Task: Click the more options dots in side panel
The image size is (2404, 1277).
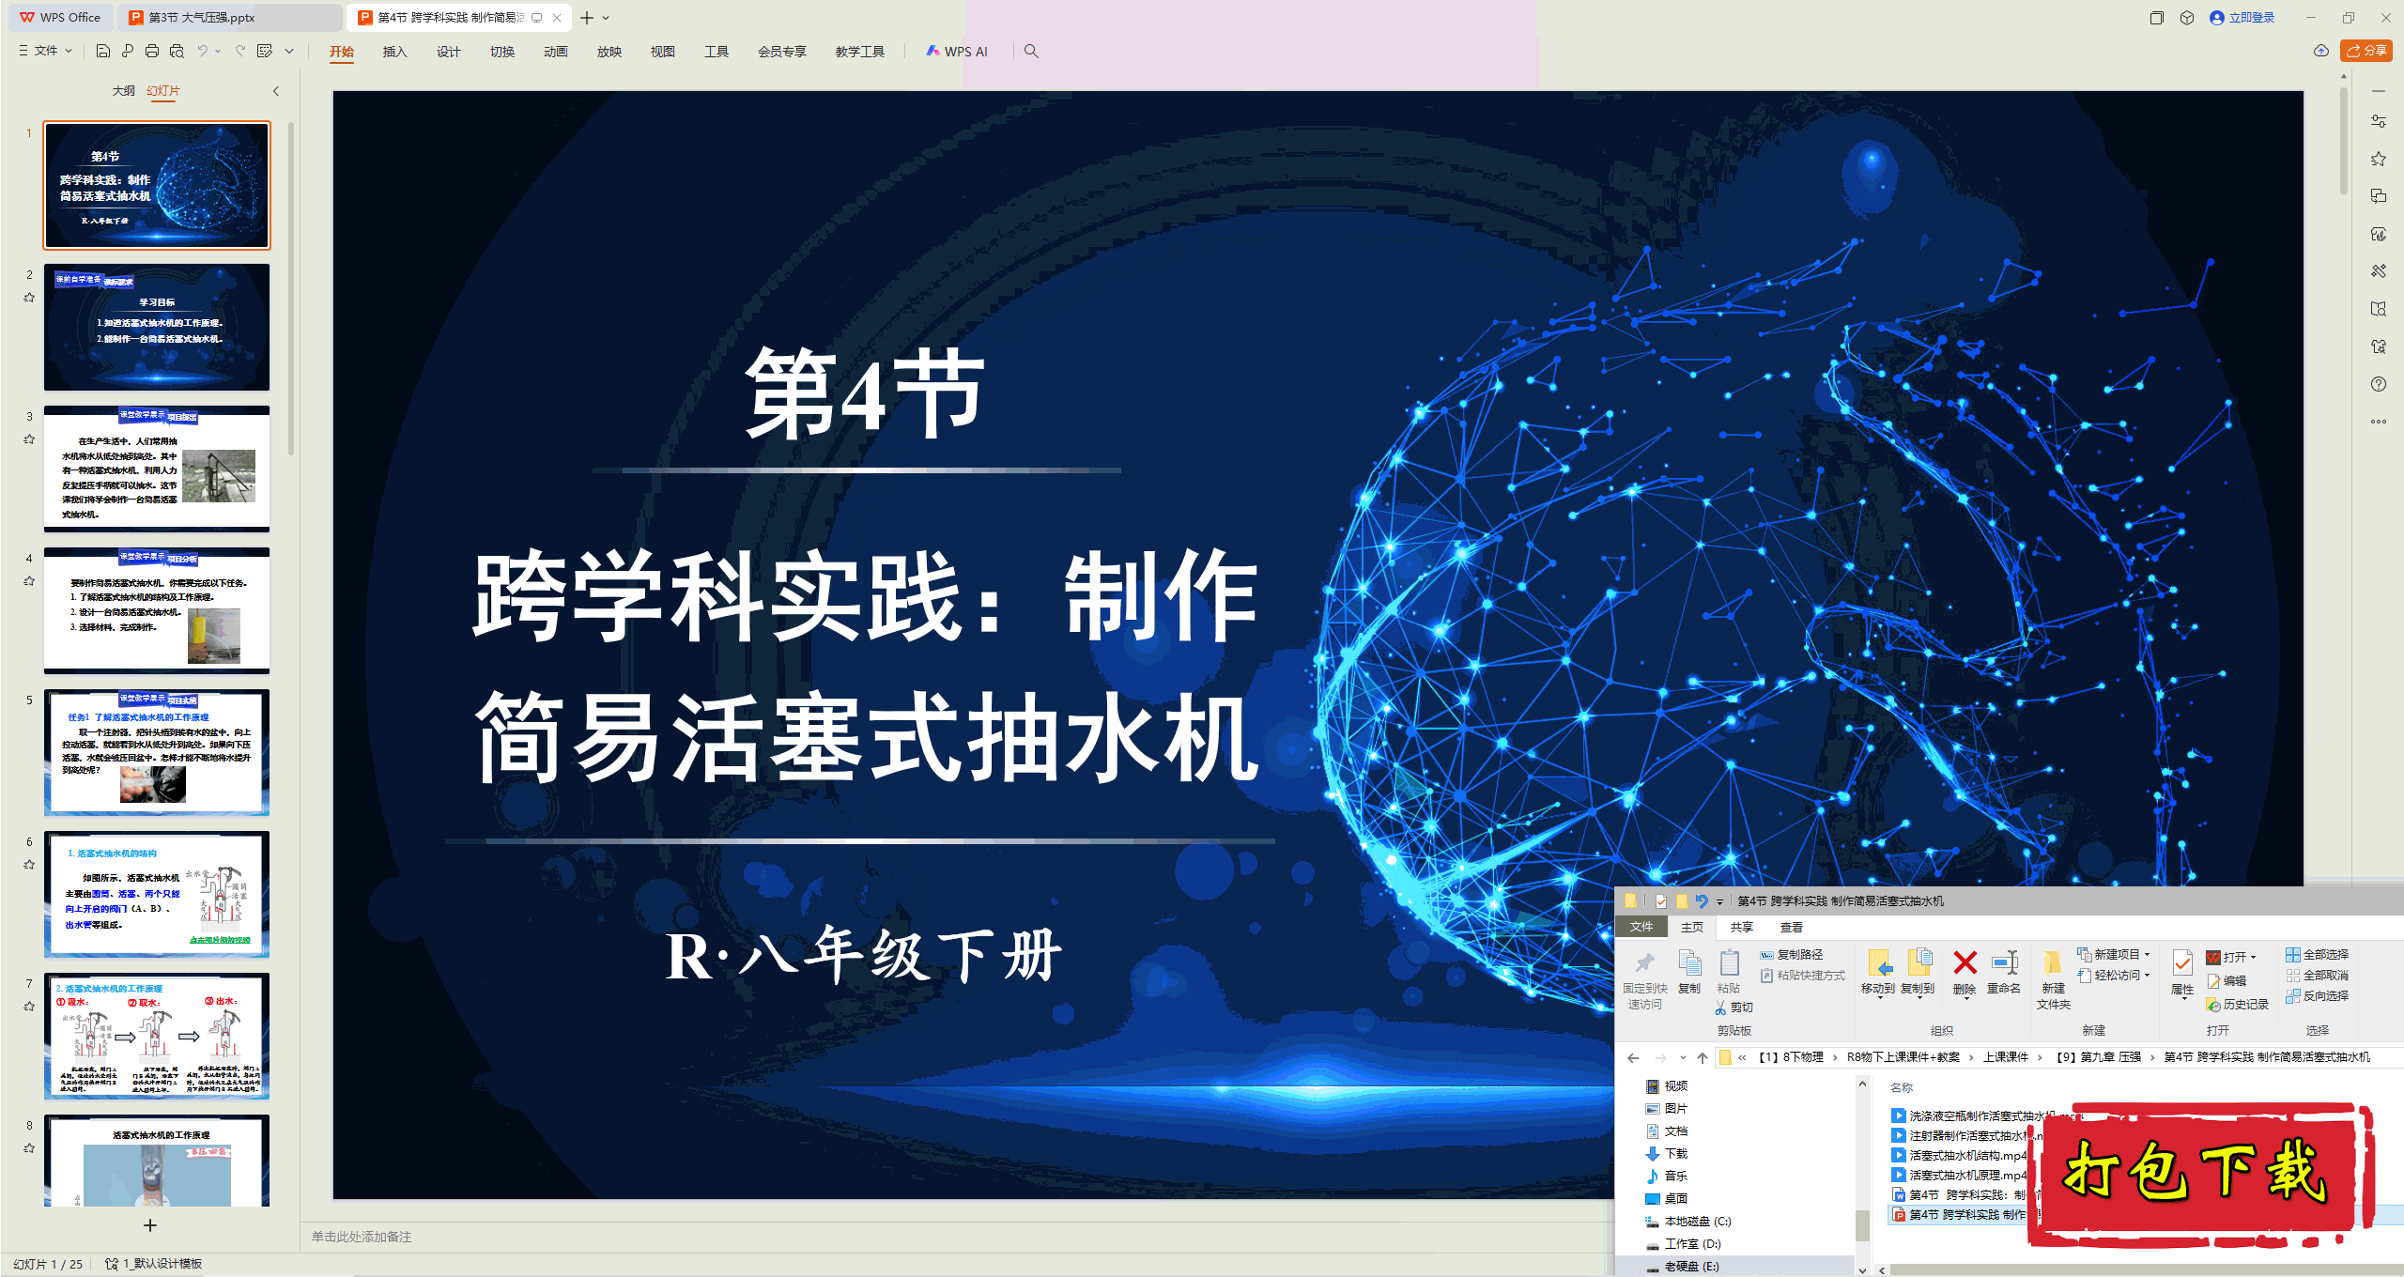Action: coord(2379,422)
